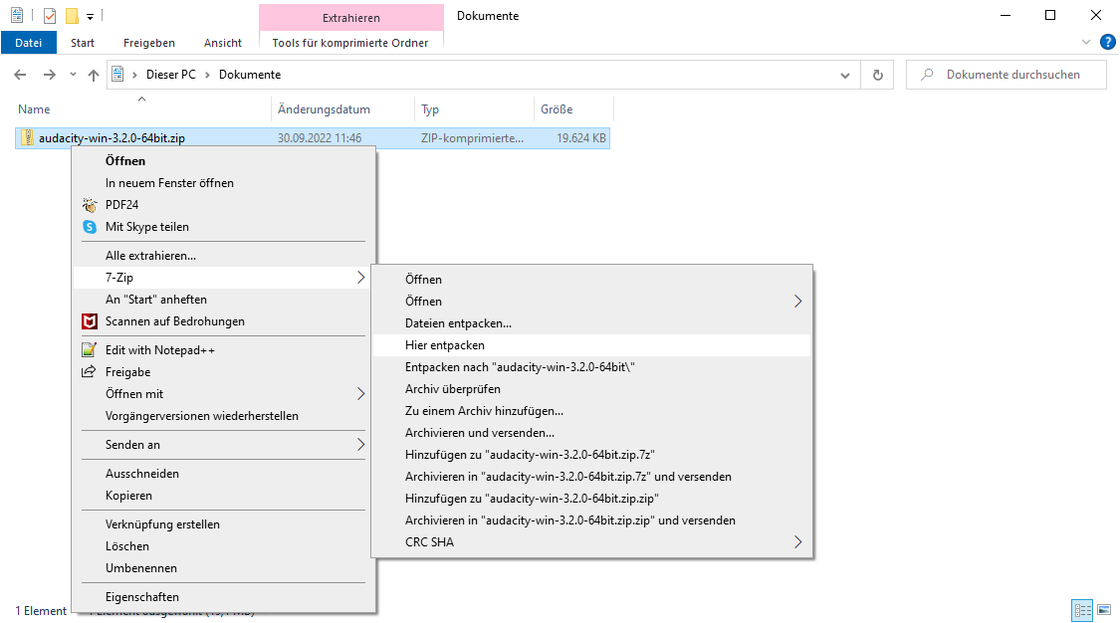1120x623 pixels.
Task: Click the PDF24 icon in context menu
Action: click(90, 205)
